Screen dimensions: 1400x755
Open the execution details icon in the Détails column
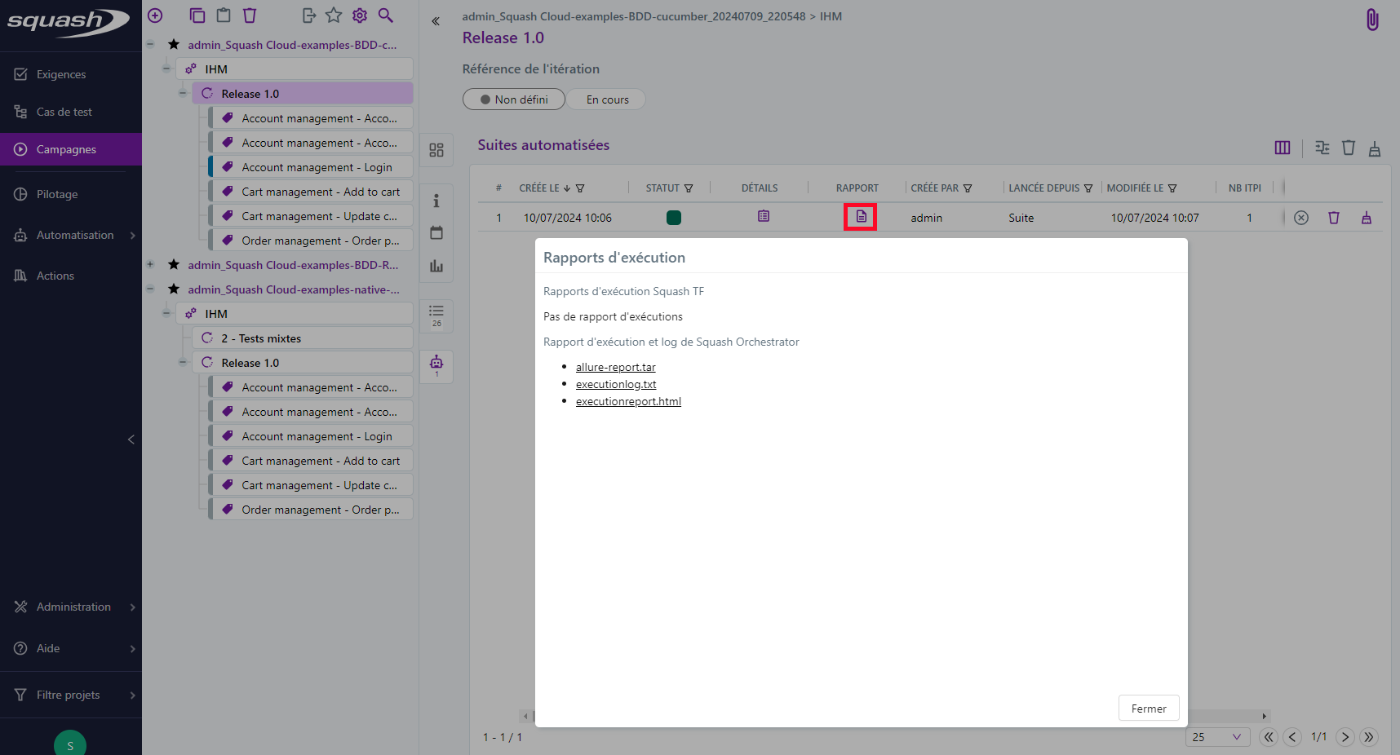pos(763,217)
